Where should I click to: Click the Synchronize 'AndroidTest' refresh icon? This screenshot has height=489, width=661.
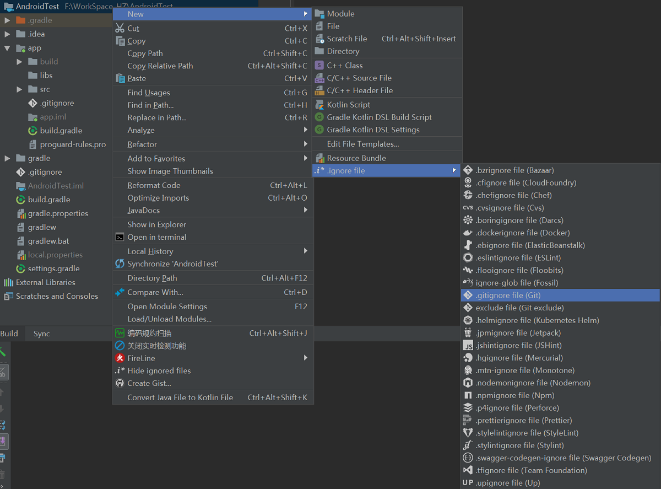pos(120,264)
